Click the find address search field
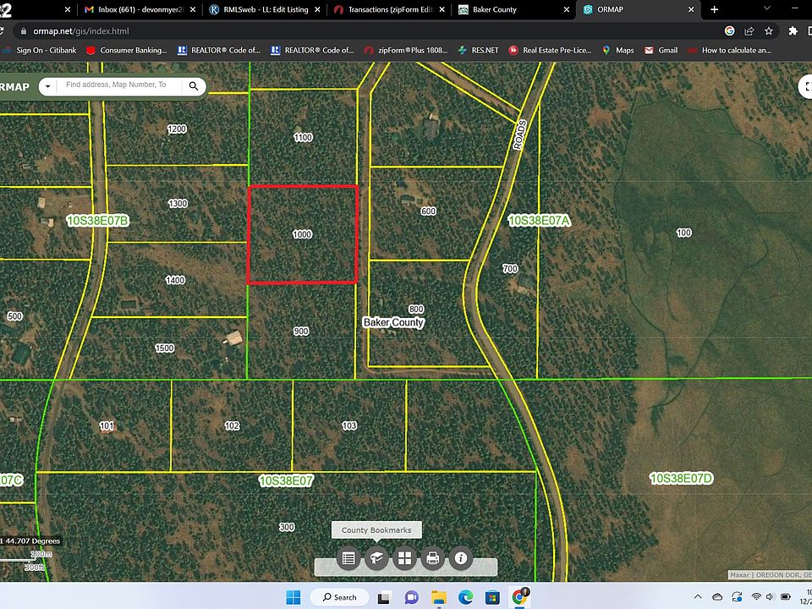This screenshot has width=812, height=609. [118, 85]
